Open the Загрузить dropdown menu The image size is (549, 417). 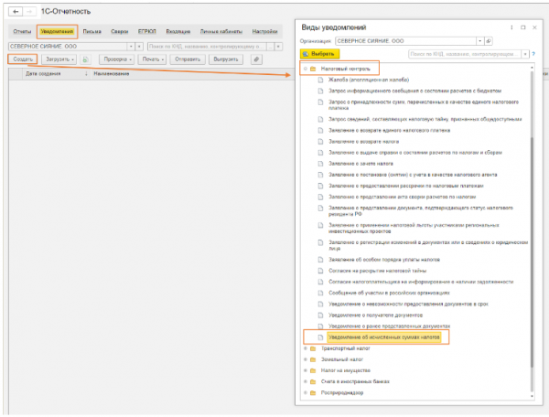point(59,59)
